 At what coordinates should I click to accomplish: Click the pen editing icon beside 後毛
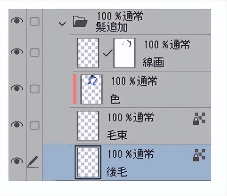tap(33, 162)
